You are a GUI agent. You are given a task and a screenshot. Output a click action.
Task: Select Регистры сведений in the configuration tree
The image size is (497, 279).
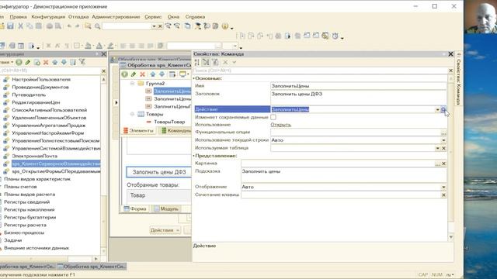click(27, 202)
